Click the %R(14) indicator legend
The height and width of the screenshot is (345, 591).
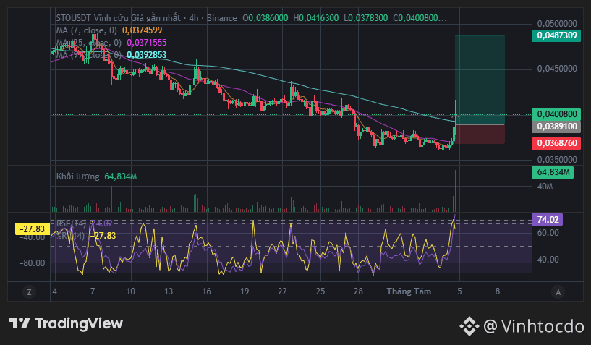[70, 236]
